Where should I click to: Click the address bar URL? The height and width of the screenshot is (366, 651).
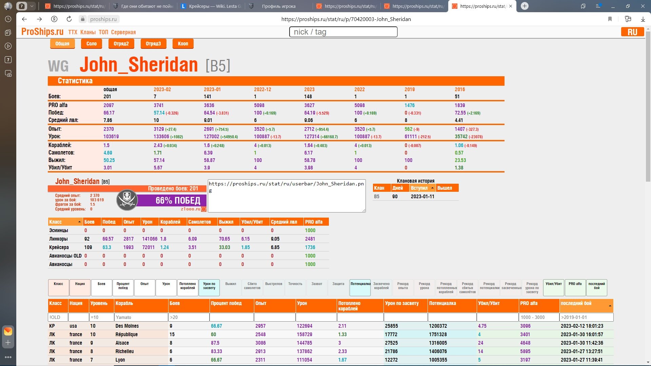(346, 19)
